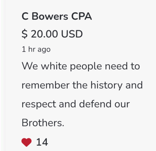
Task: Click the word 'people' in the comment
Action: point(86,67)
